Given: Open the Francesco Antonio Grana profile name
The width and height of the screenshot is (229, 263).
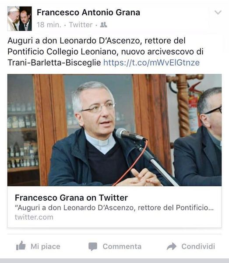Looking at the screenshot, I should pos(88,12).
